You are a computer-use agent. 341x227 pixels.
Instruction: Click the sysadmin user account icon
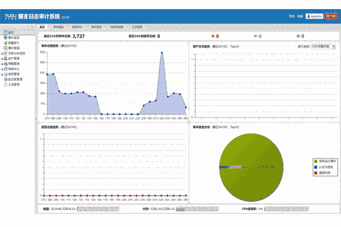point(309,16)
